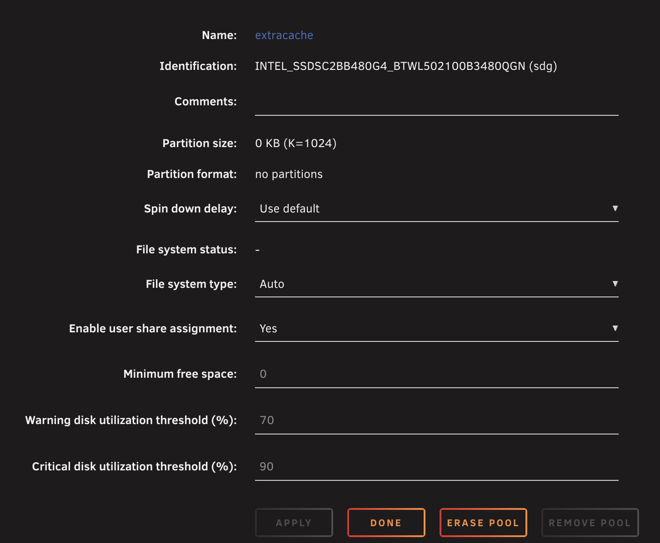Click the '0 KB (K=1024)' partition size text
The height and width of the screenshot is (543, 660).
296,143
